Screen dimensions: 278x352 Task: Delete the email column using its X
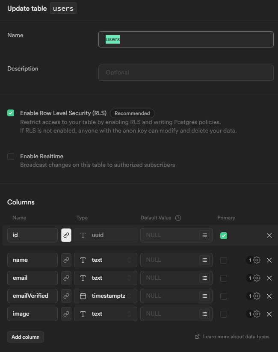[x=269, y=278]
